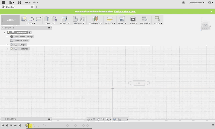
Task: Jump timeline to the beginning
Action: click(x=3, y=125)
